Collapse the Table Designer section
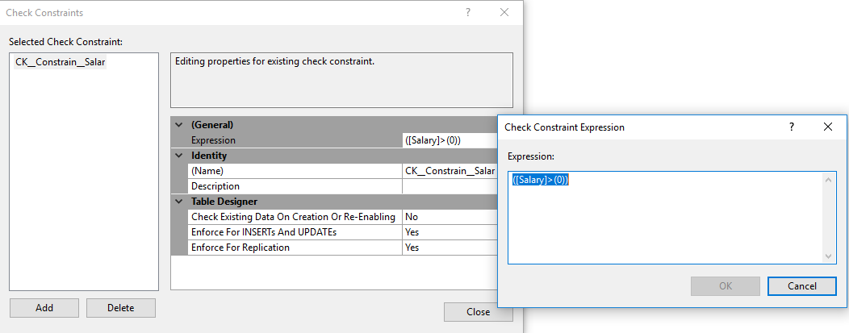The width and height of the screenshot is (849, 333). pyautogui.click(x=178, y=202)
